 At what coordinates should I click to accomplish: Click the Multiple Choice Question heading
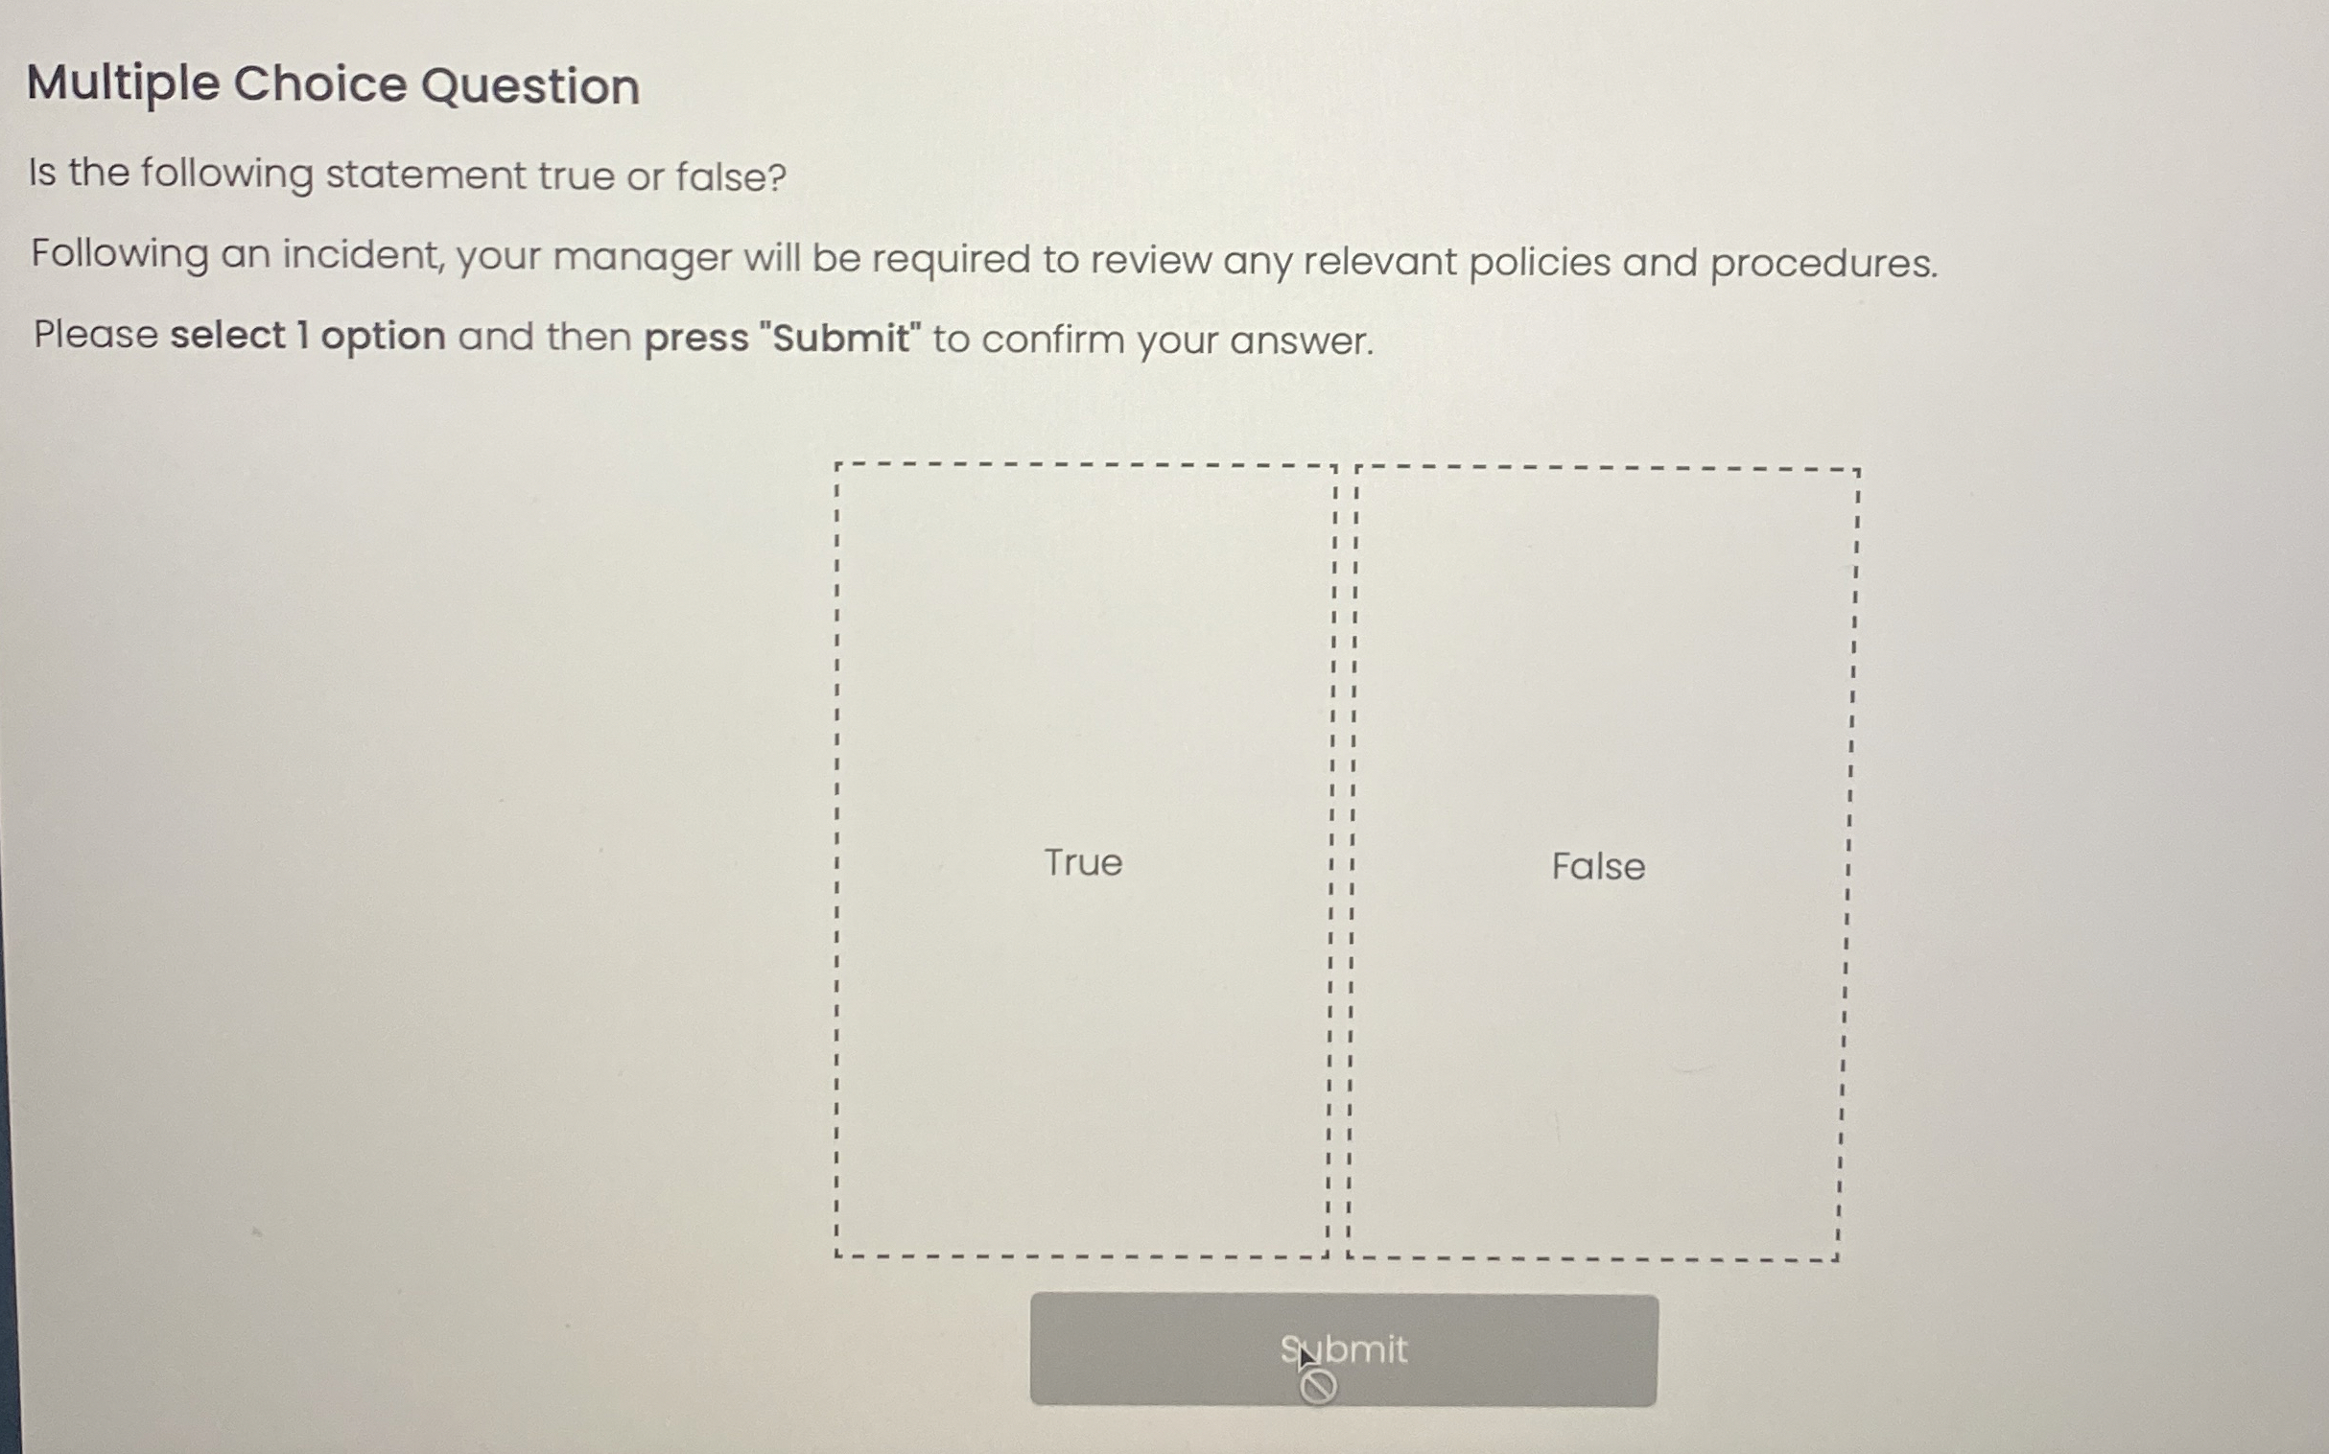[x=334, y=85]
